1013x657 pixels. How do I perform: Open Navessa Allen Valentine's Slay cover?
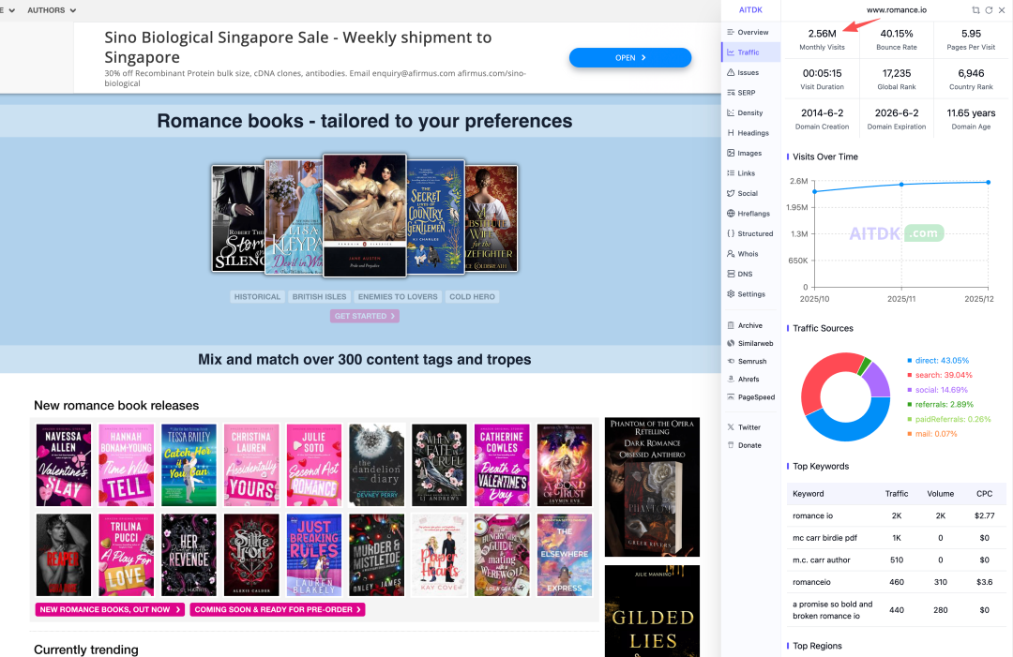tap(64, 465)
